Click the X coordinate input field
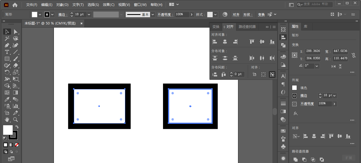Image resolution: width=361 pixels, height=163 pixels. coord(313,51)
